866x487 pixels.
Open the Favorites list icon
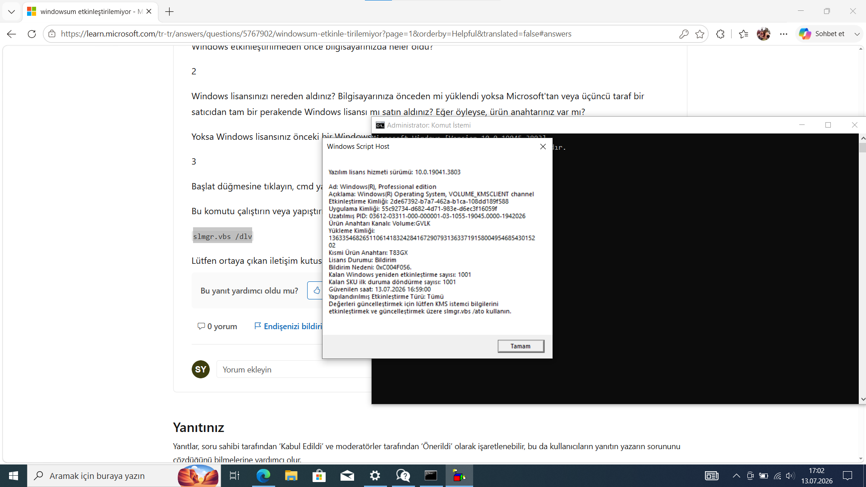coord(744,34)
